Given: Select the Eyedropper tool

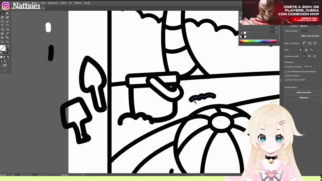Looking at the screenshot, I should (7, 33).
